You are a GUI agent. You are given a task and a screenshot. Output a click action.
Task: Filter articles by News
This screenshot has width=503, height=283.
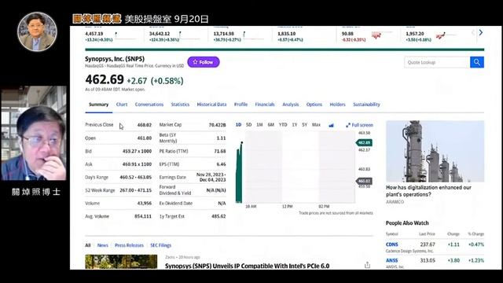103,245
